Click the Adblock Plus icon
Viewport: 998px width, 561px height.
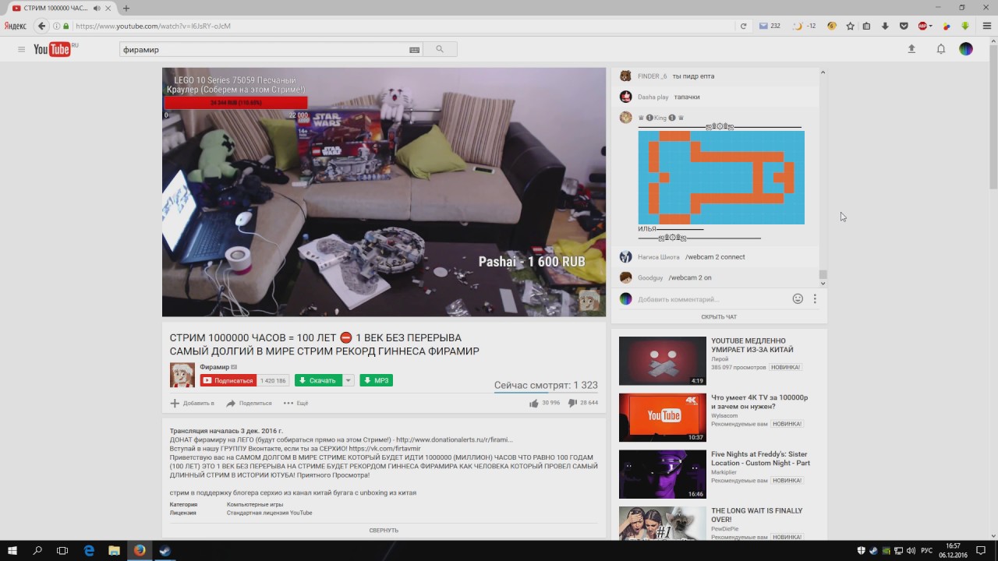[922, 26]
